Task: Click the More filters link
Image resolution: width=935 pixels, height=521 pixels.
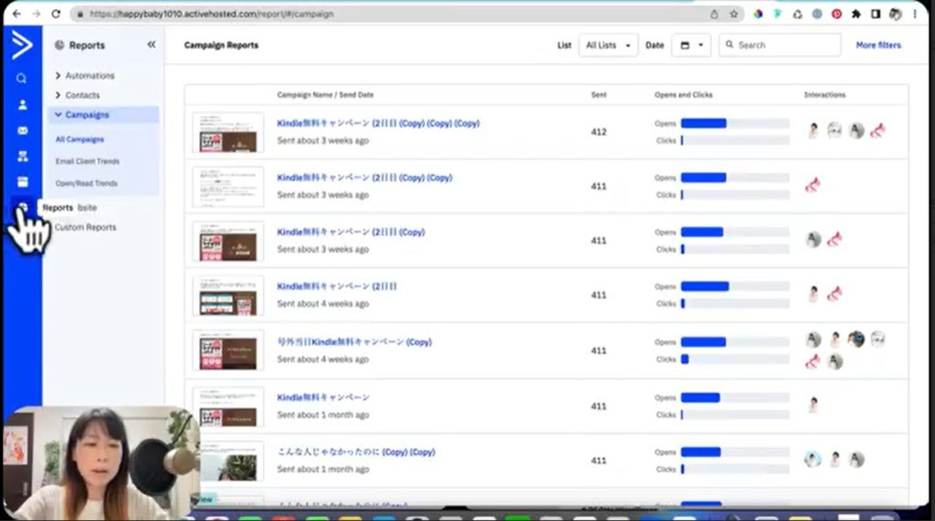Action: click(877, 45)
